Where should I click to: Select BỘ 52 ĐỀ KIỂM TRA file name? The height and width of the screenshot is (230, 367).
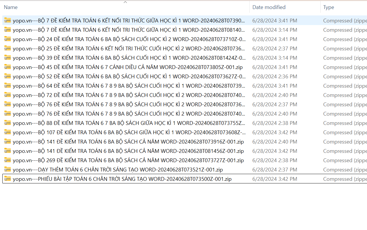point(128,77)
